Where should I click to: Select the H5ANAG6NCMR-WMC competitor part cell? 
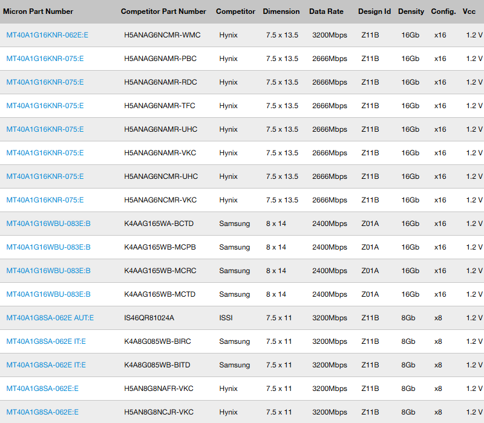point(162,35)
